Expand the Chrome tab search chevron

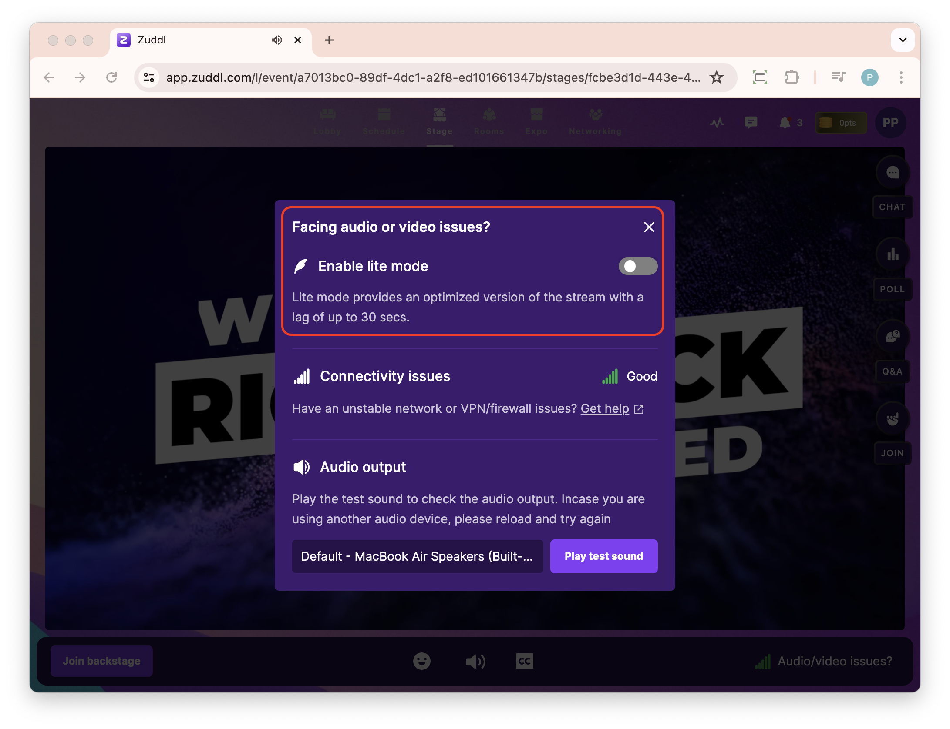903,40
